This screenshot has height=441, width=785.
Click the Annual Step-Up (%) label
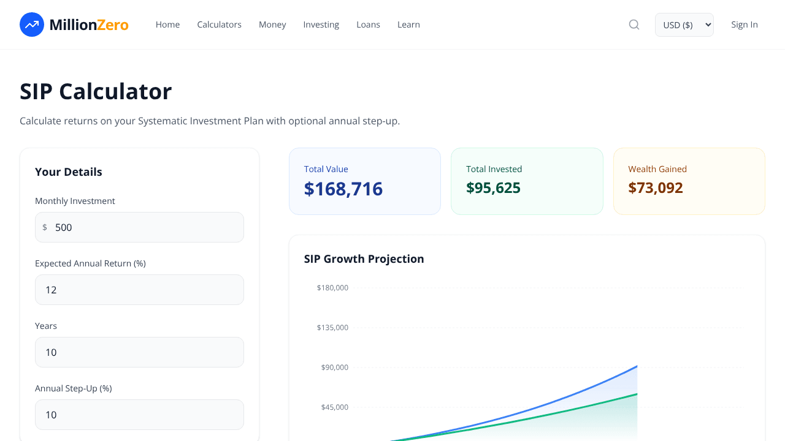(74, 388)
